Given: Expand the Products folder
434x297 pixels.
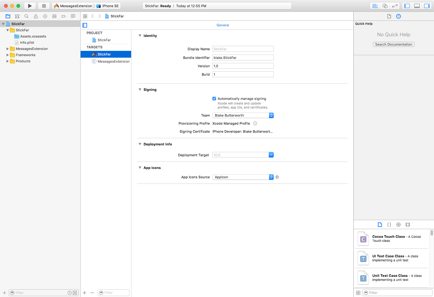Looking at the screenshot, I should coord(7,61).
